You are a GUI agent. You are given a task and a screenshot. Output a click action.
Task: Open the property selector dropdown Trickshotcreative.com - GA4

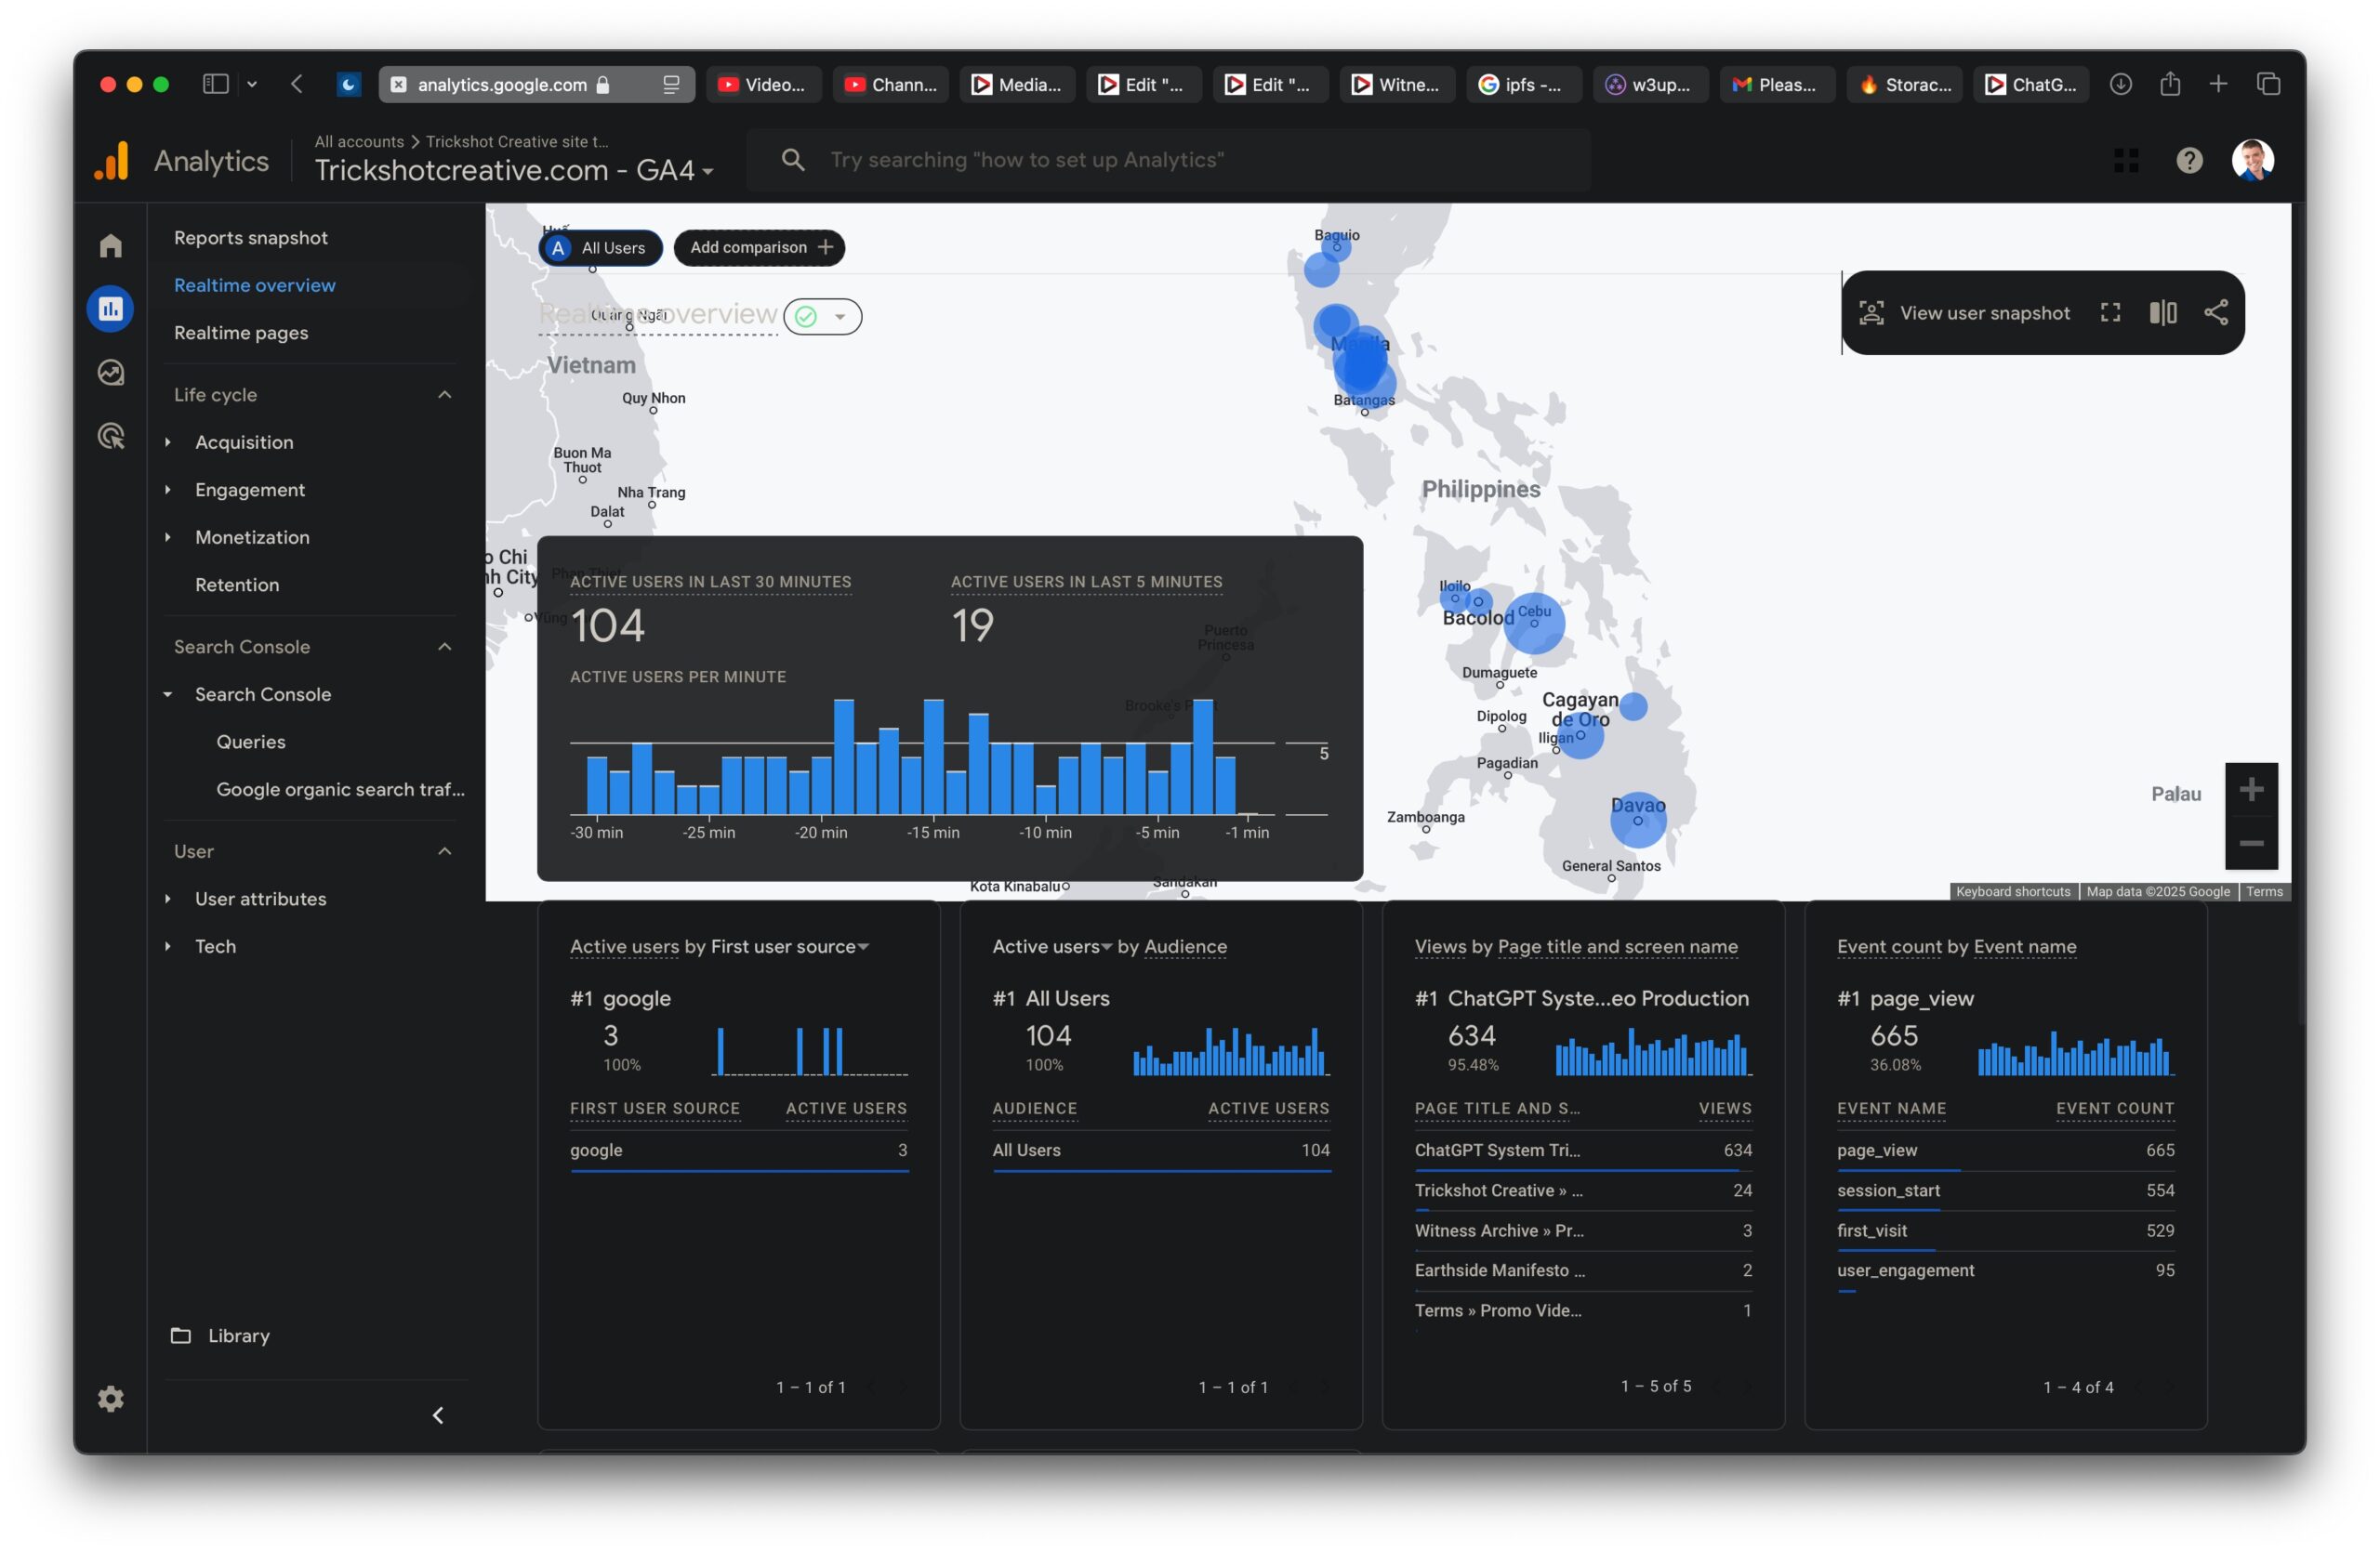pos(514,170)
